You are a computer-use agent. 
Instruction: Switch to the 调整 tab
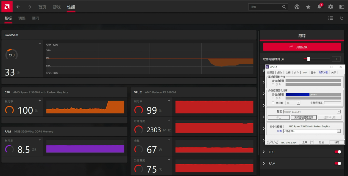pos(22,18)
